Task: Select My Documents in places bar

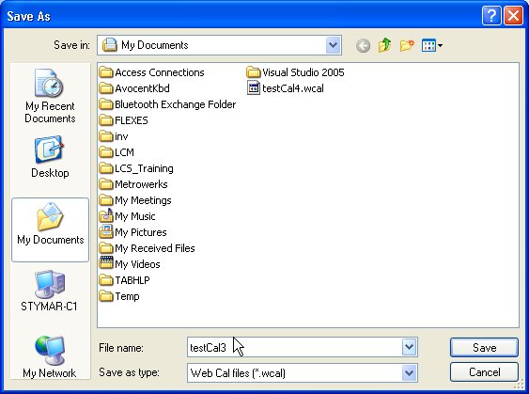Action: pyautogui.click(x=50, y=229)
